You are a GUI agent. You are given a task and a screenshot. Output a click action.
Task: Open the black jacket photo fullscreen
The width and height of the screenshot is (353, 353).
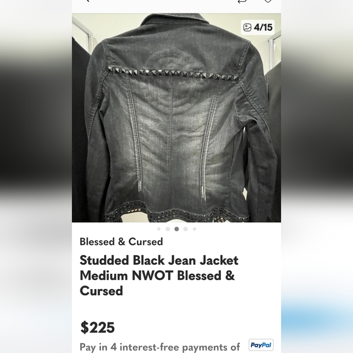177,117
